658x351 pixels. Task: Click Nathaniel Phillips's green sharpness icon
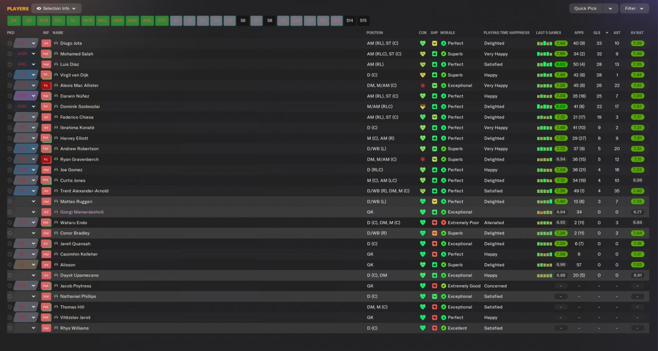point(434,296)
